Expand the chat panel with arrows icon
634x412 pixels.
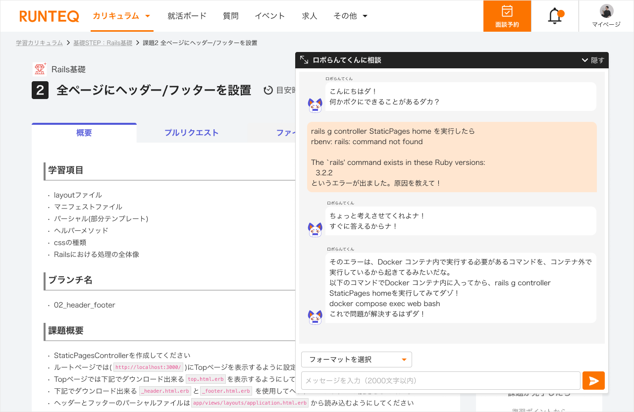(x=304, y=60)
